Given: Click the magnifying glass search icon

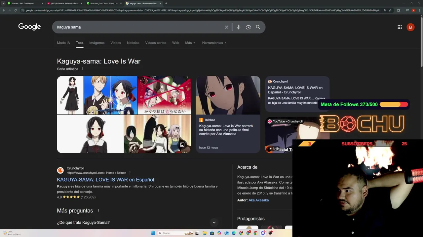Looking at the screenshot, I should [258, 27].
